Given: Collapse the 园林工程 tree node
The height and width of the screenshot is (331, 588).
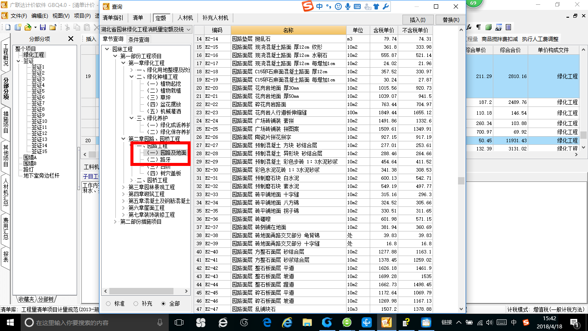Looking at the screenshot, I should click(x=107, y=49).
